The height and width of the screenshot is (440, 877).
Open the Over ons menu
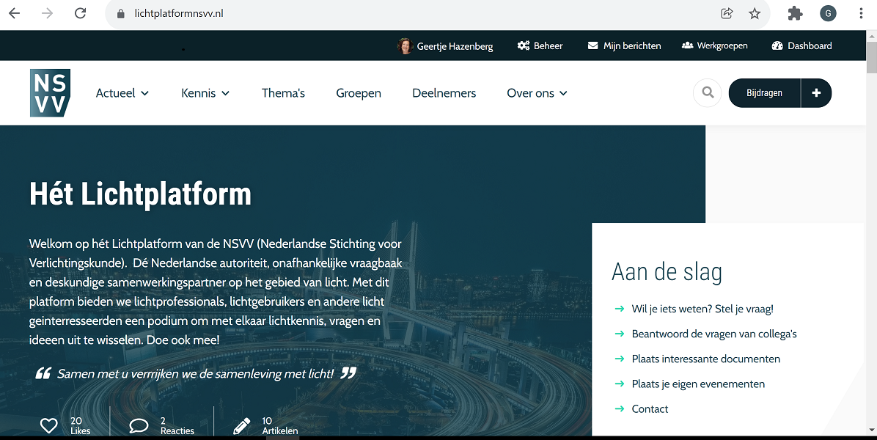530,93
